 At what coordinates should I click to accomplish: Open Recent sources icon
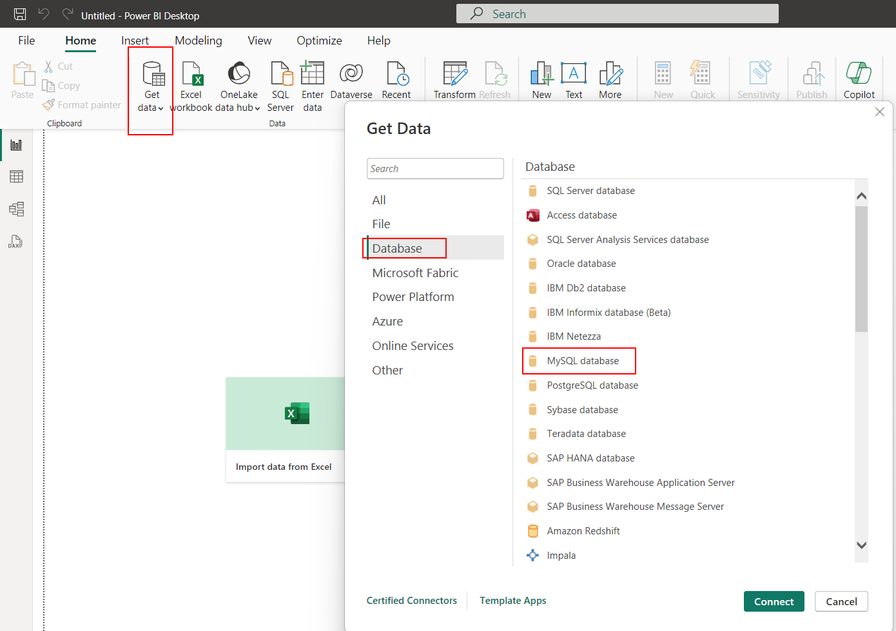point(396,73)
